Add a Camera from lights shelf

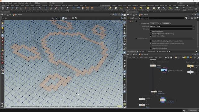[105, 8]
